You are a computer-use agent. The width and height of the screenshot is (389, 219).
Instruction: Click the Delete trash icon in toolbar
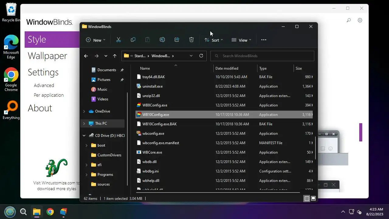tap(191, 40)
